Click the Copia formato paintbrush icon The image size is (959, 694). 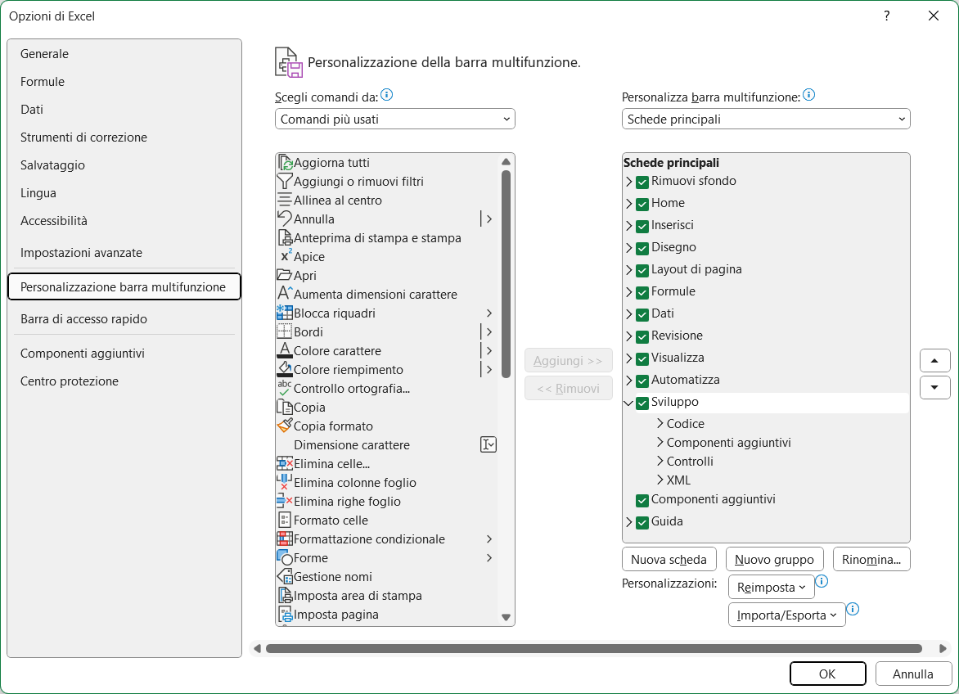[x=285, y=426]
